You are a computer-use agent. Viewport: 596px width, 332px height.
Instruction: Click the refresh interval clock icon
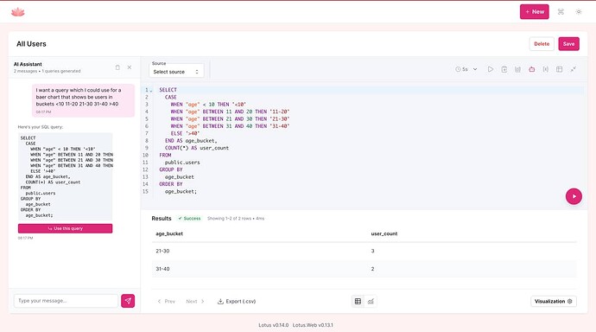(x=458, y=69)
